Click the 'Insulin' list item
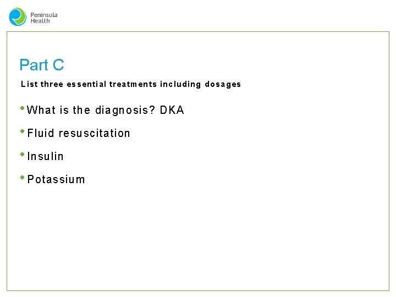 (x=46, y=156)
